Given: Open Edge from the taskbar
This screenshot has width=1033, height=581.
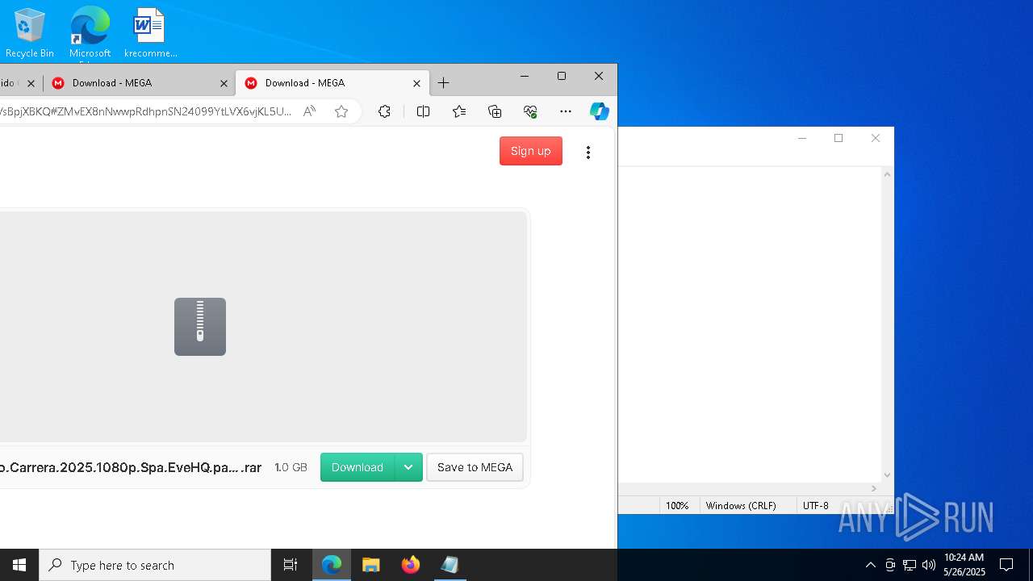Looking at the screenshot, I should click(x=332, y=565).
